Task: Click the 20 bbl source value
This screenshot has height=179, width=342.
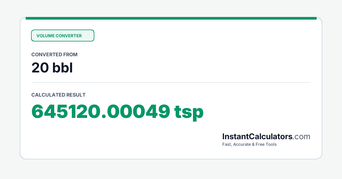Action: coord(52,68)
